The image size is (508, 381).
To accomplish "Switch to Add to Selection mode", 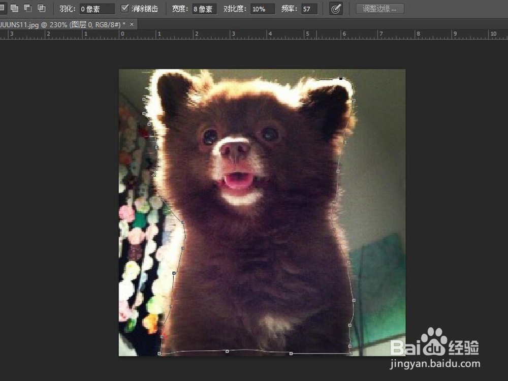I will pos(13,8).
